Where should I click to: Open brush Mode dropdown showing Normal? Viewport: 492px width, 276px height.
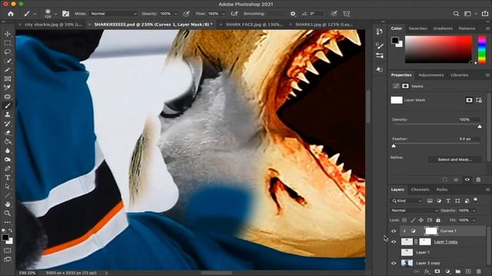pos(113,14)
